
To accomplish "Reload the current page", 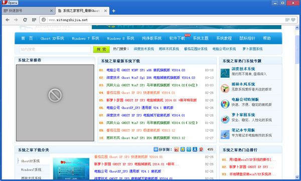I will pos(25,20).
